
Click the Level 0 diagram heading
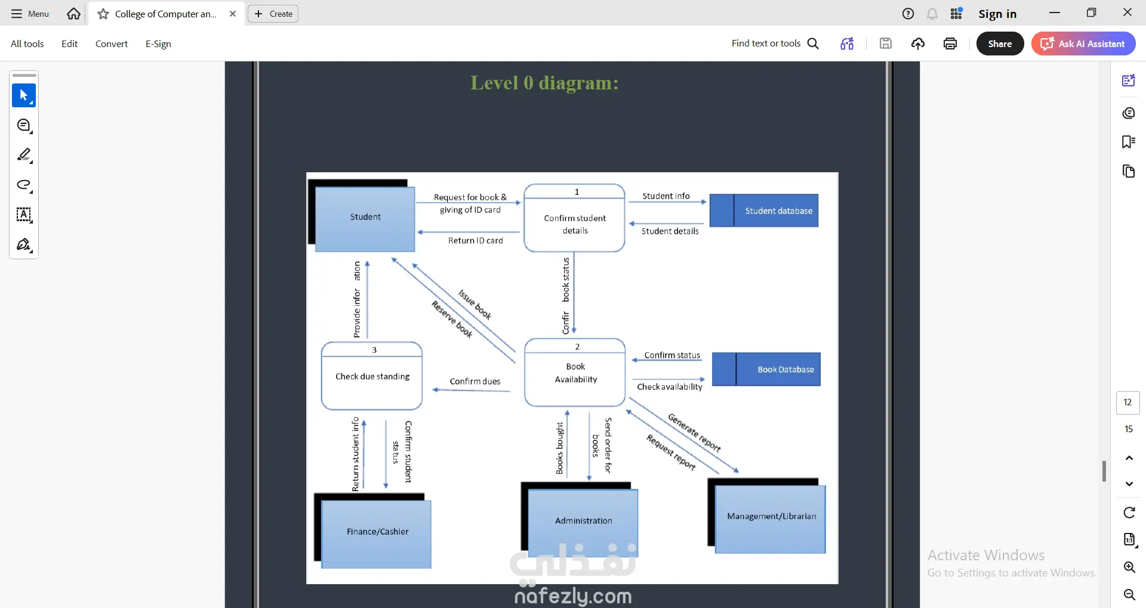(x=544, y=82)
